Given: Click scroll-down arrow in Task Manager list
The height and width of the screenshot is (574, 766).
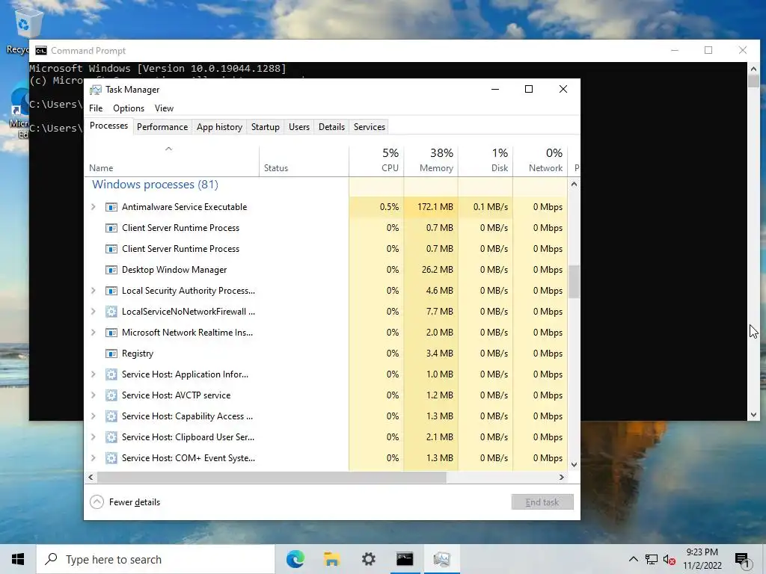Looking at the screenshot, I should [574, 465].
